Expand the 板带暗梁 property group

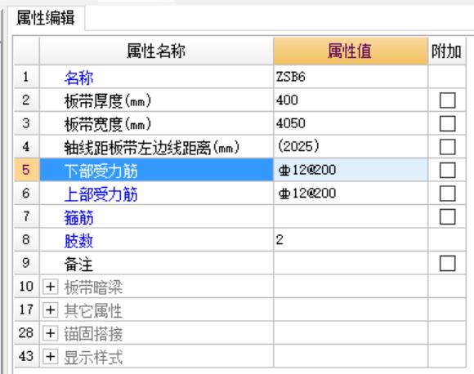[50, 287]
